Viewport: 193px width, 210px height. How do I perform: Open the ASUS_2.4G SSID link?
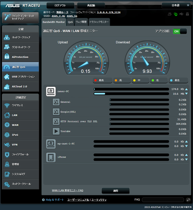tap(58, 16)
